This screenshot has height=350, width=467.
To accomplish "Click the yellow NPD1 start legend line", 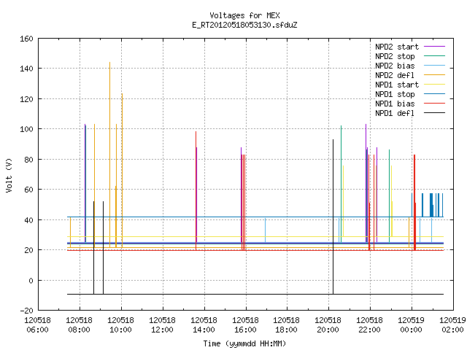I will (434, 85).
